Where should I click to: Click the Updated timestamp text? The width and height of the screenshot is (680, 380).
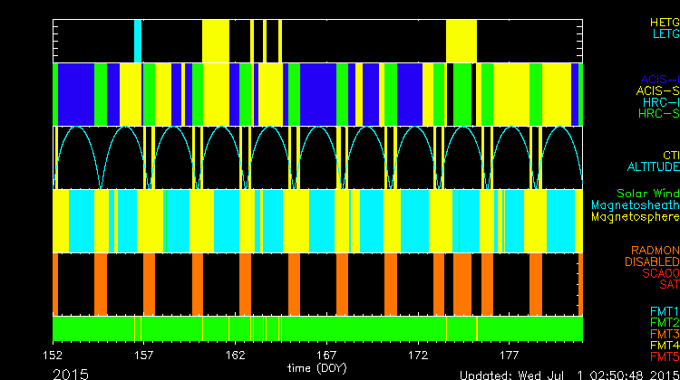pos(568,374)
